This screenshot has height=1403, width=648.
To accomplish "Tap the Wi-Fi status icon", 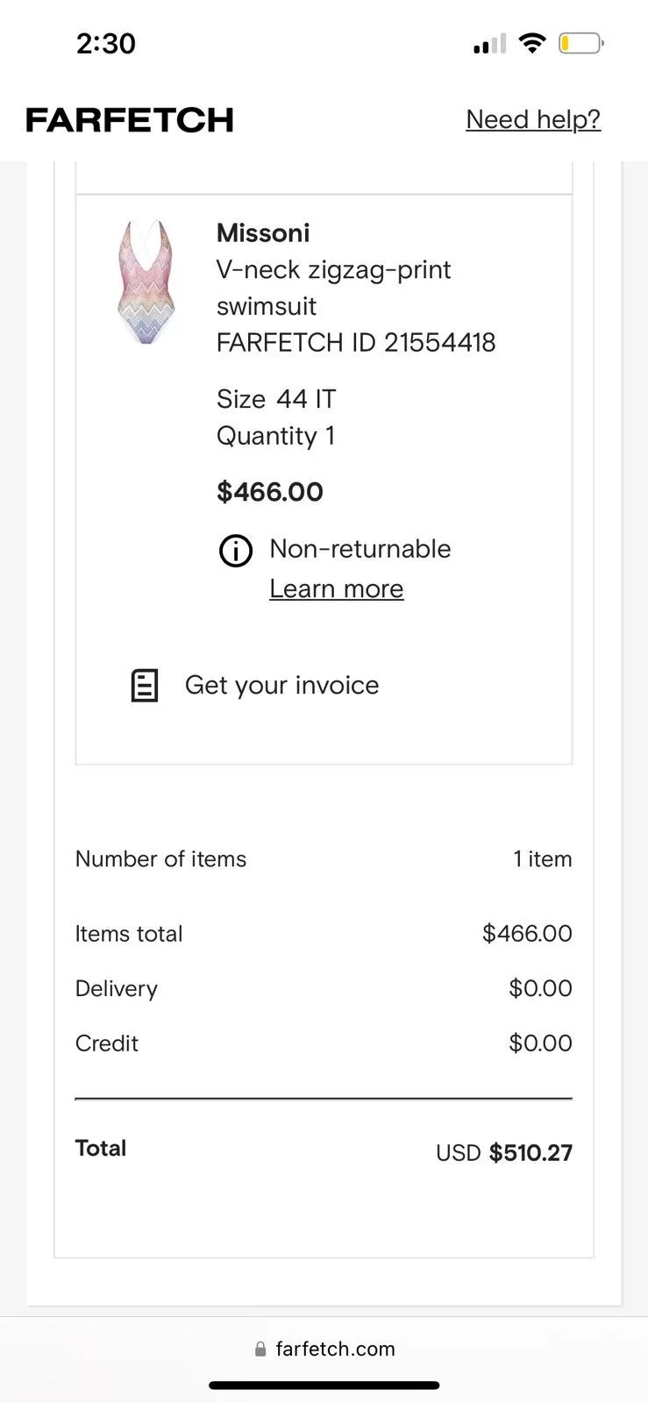I will [x=531, y=43].
